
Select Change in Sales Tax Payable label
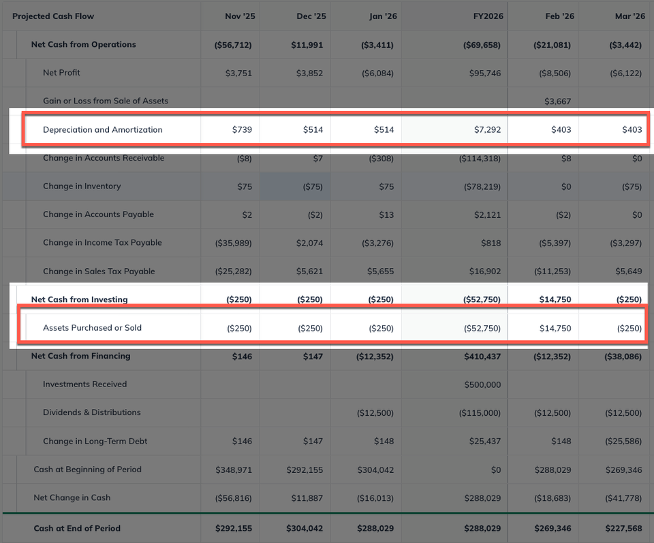point(99,271)
